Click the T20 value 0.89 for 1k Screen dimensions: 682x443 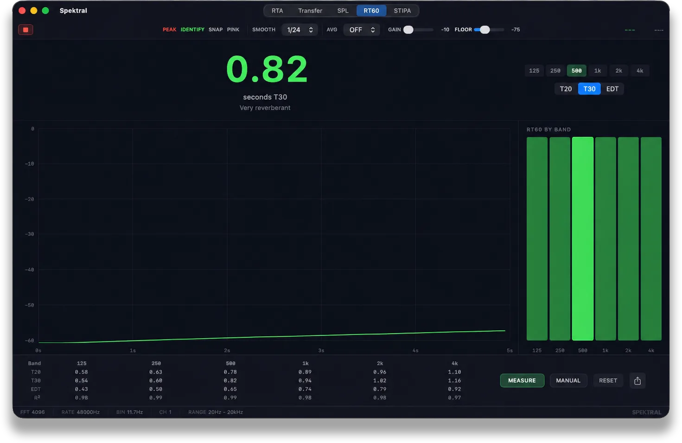click(x=305, y=372)
